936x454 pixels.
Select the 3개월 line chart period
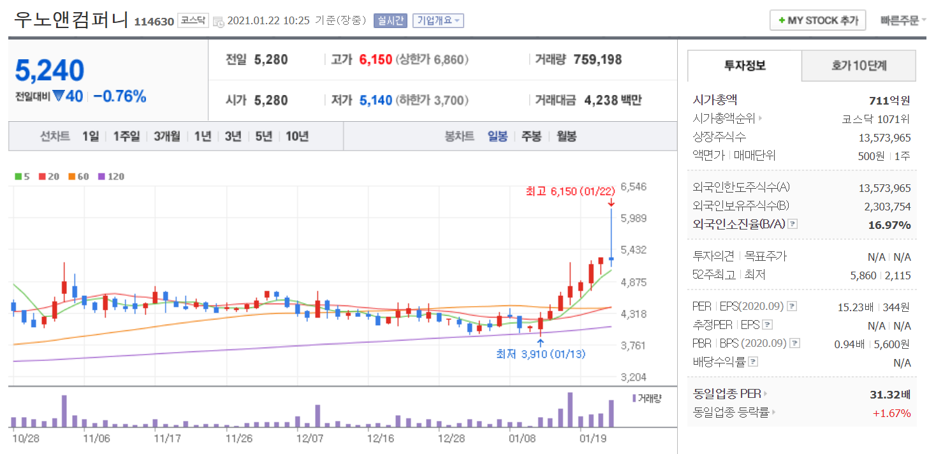(x=166, y=136)
